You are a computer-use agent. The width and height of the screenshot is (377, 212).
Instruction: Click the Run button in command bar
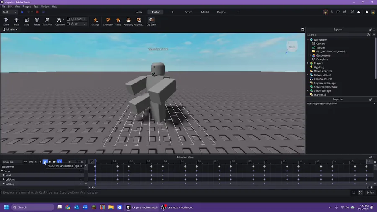pyautogui.click(x=370, y=193)
